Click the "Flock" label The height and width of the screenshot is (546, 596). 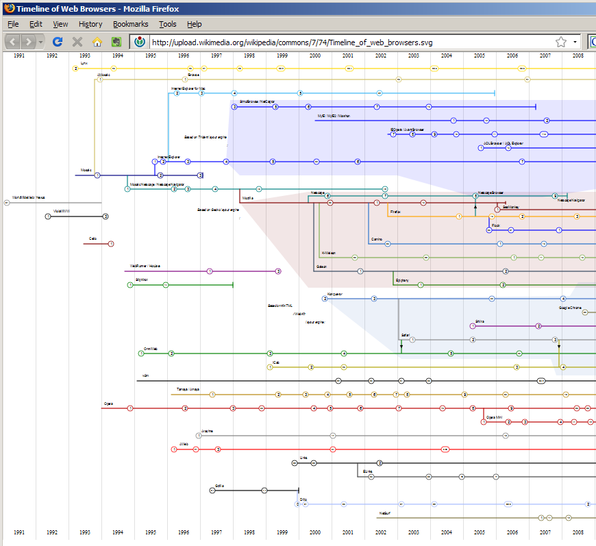(496, 225)
